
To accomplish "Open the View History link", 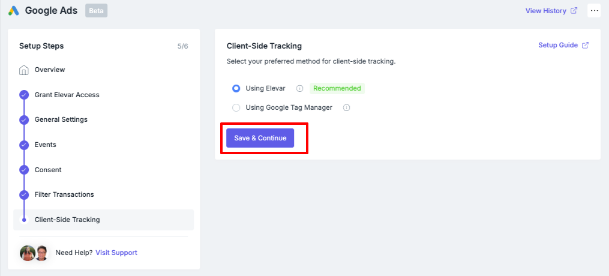I will coord(551,11).
